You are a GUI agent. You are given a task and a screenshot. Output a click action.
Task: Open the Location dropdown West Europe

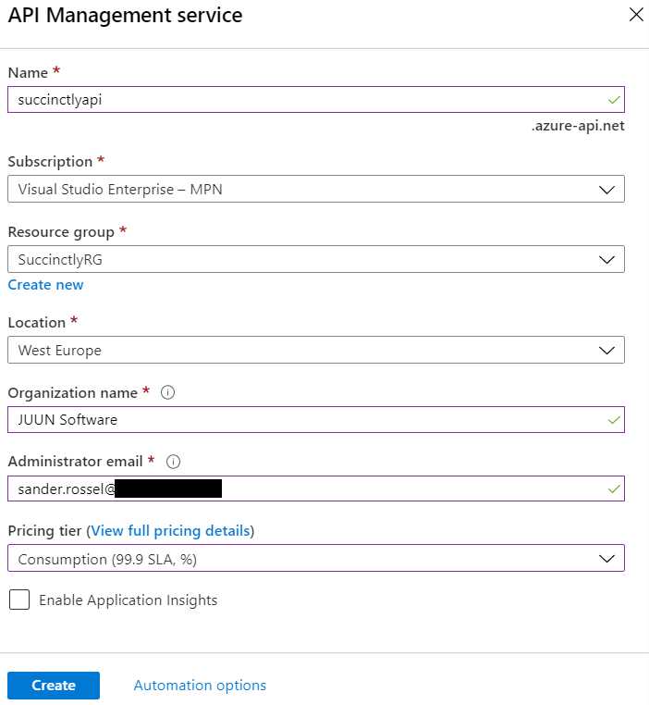pyautogui.click(x=316, y=350)
